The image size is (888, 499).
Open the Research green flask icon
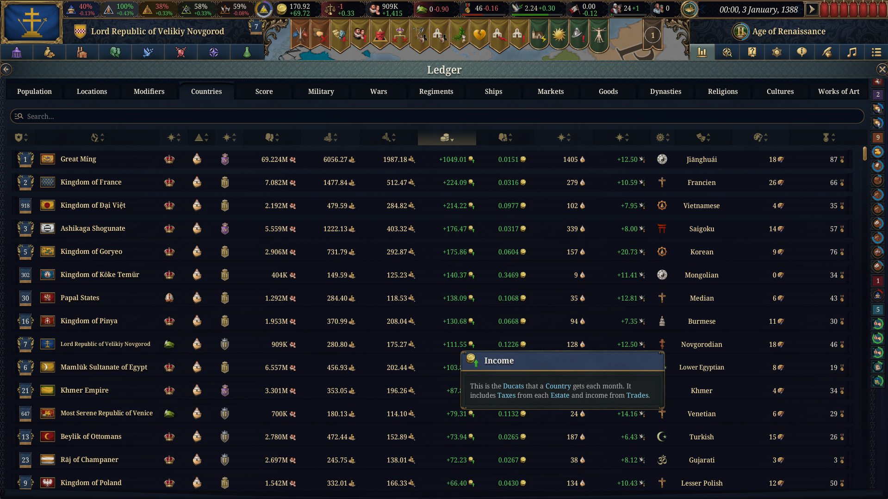point(247,52)
